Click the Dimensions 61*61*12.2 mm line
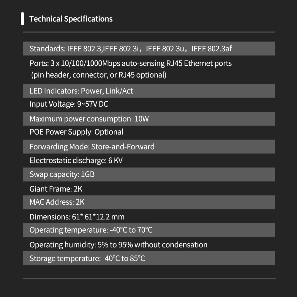 click(77, 217)
